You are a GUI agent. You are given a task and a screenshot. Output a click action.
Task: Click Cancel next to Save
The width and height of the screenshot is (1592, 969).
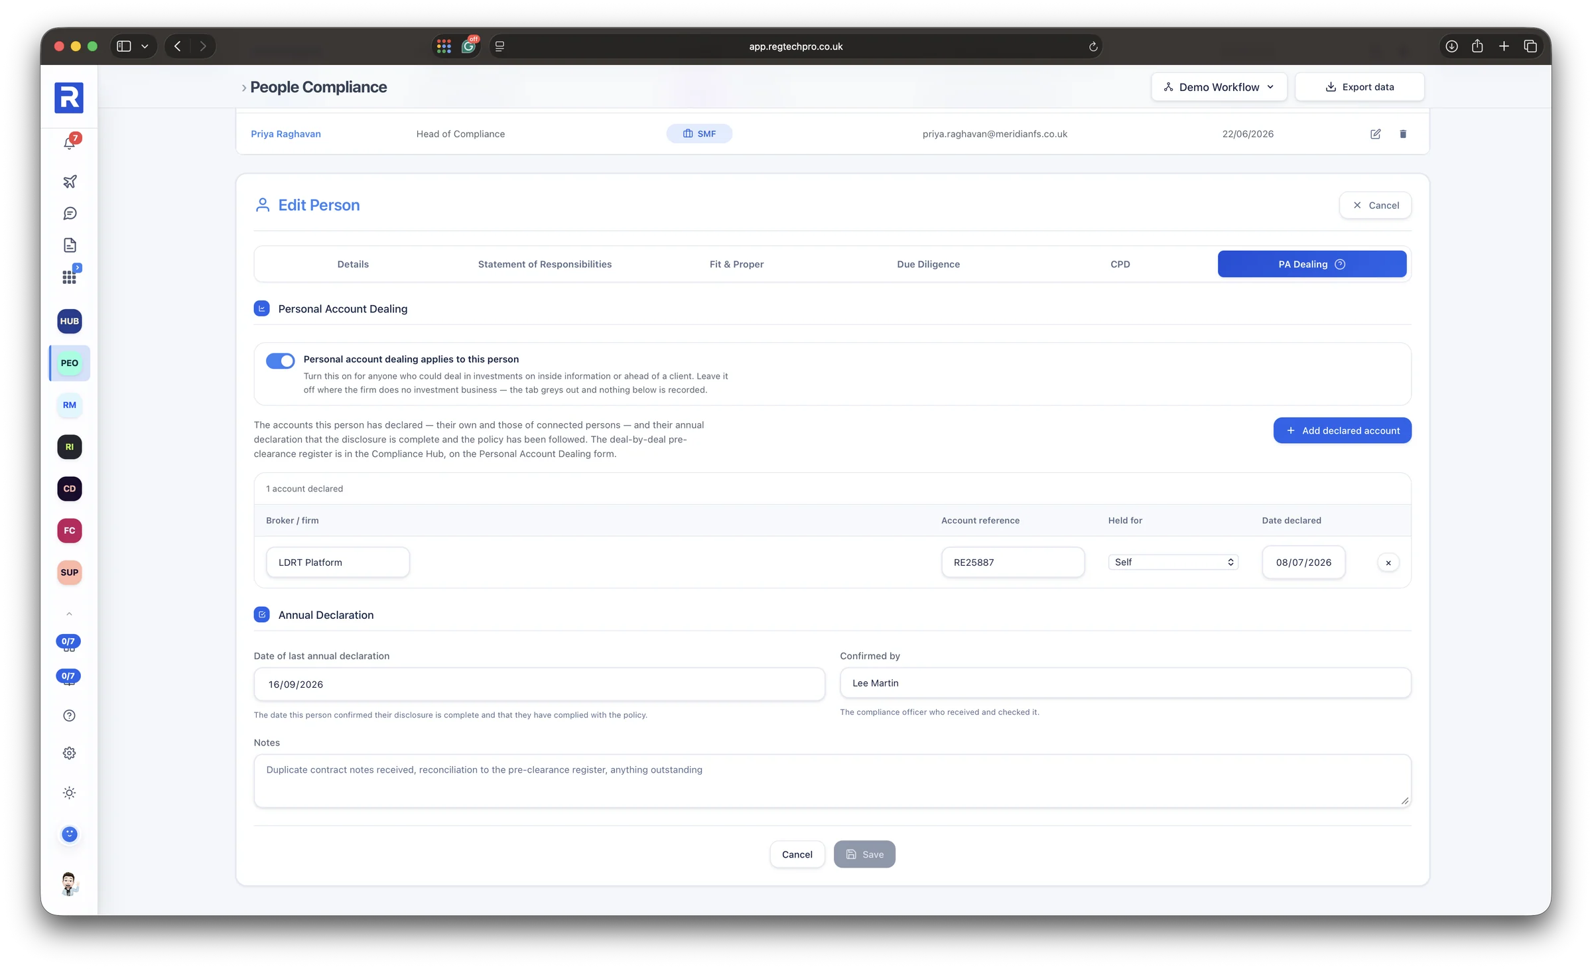point(797,854)
